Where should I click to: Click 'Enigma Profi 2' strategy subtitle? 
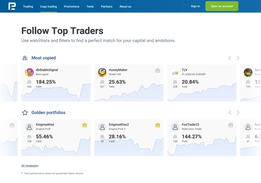point(117,129)
